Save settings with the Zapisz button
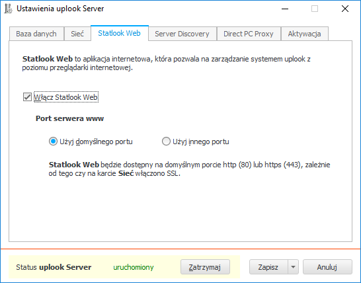 point(268,267)
